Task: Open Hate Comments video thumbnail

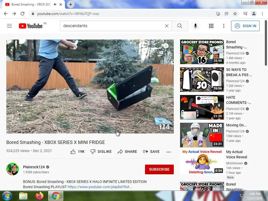Action: click(x=202, y=107)
